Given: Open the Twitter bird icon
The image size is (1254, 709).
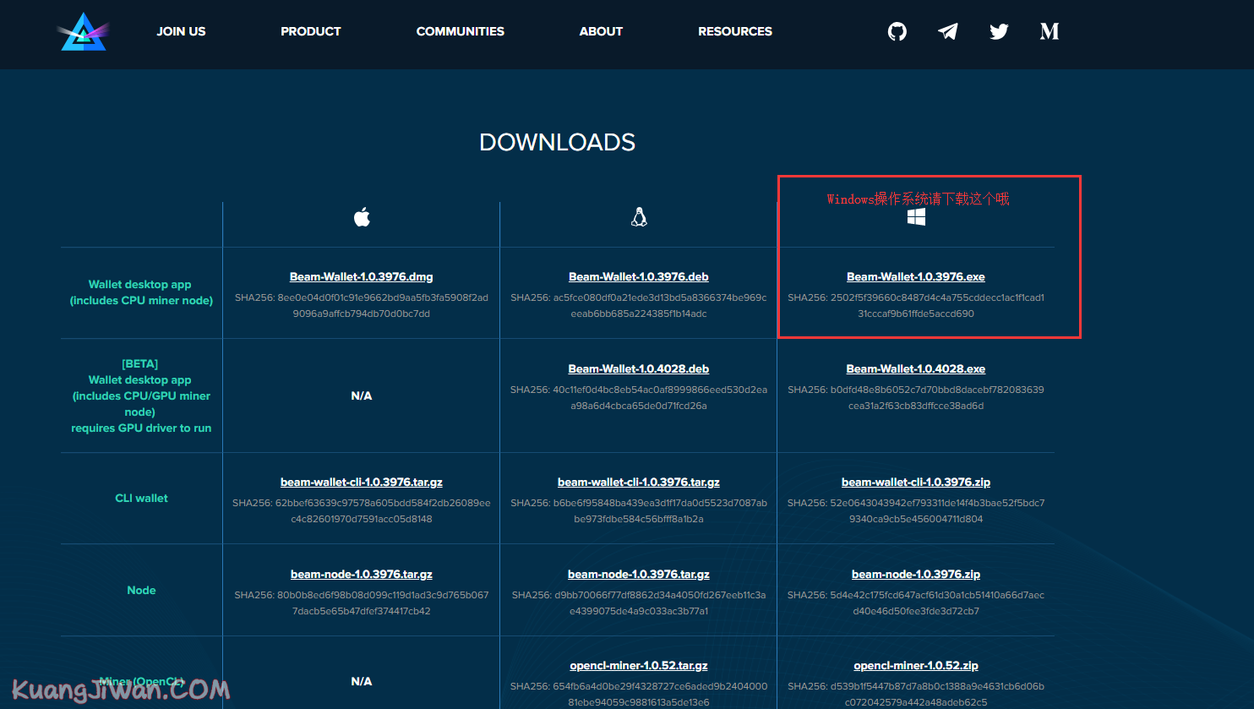Looking at the screenshot, I should (x=999, y=32).
